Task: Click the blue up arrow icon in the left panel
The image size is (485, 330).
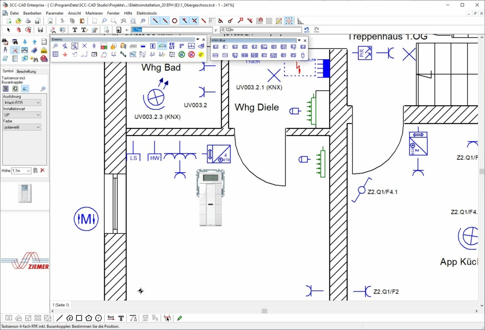Action: click(34, 42)
